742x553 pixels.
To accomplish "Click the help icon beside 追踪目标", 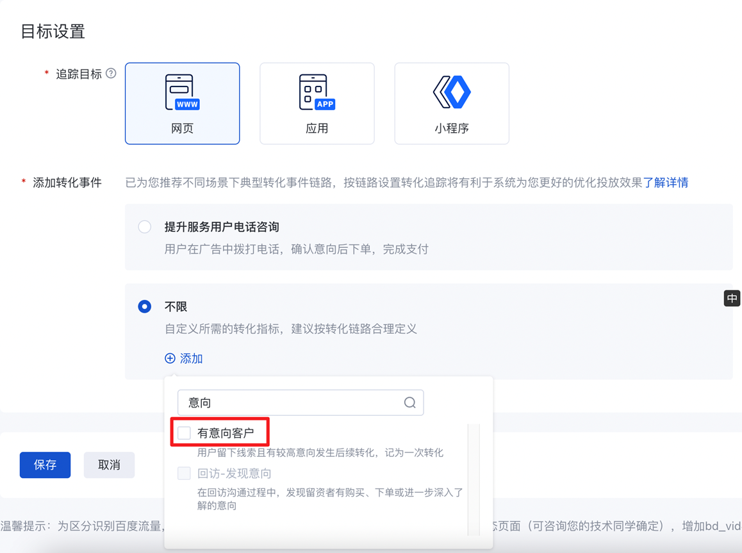I will (x=111, y=74).
